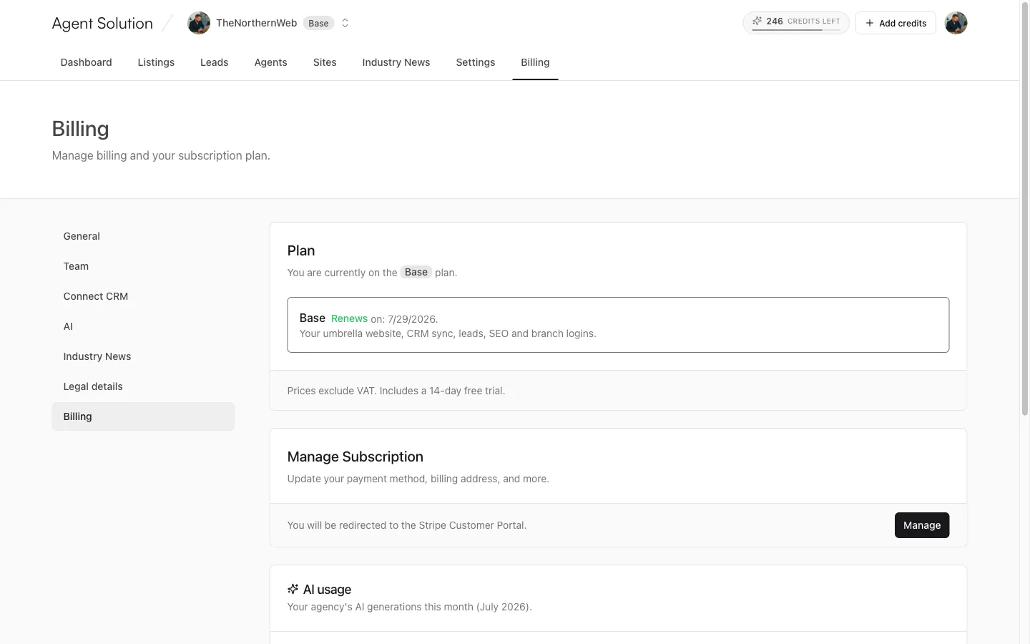Viewport: 1030px width, 644px height.
Task: Click the Plan section heading
Action: click(301, 250)
